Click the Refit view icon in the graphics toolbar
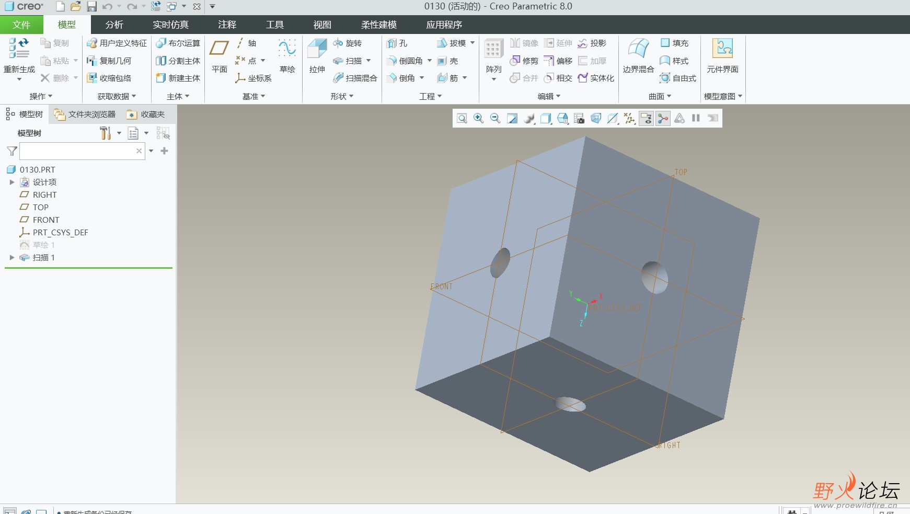 click(462, 118)
